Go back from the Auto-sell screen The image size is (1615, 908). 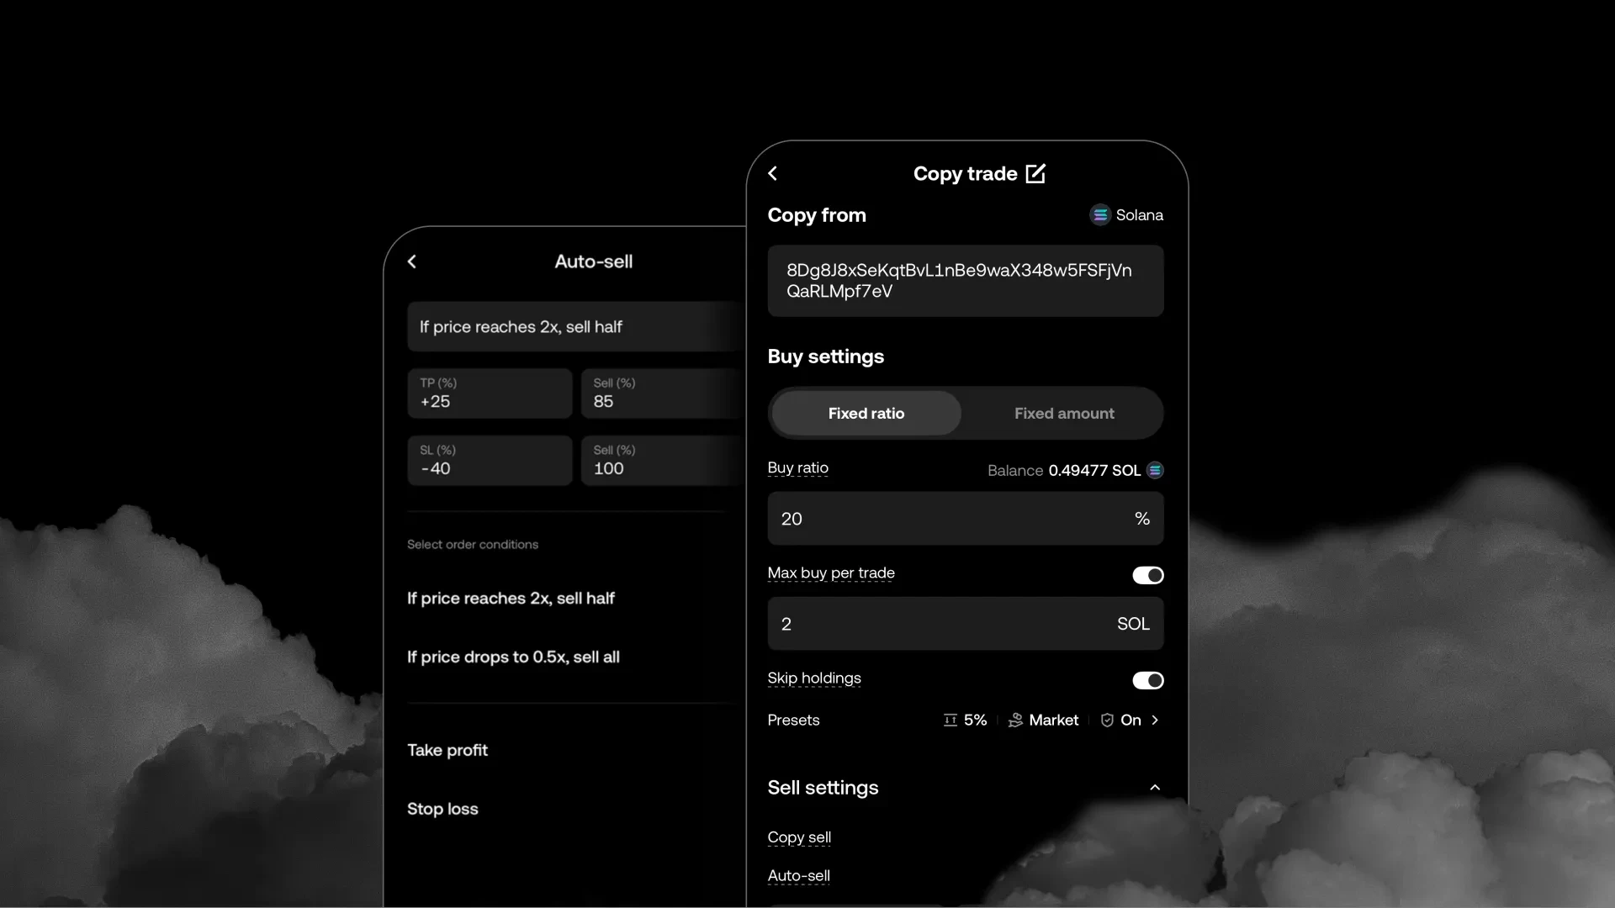[x=412, y=261]
